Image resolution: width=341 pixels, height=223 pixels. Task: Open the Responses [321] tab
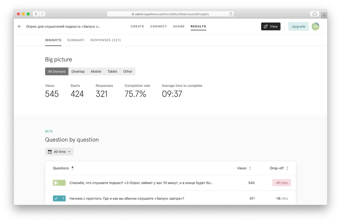tap(105, 40)
